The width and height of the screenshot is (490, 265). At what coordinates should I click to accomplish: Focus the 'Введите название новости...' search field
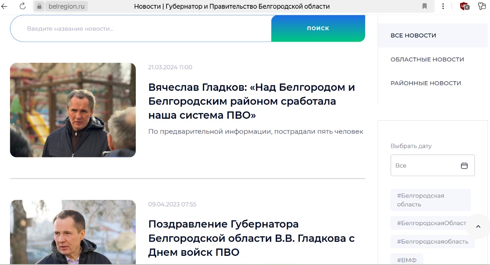(141, 28)
